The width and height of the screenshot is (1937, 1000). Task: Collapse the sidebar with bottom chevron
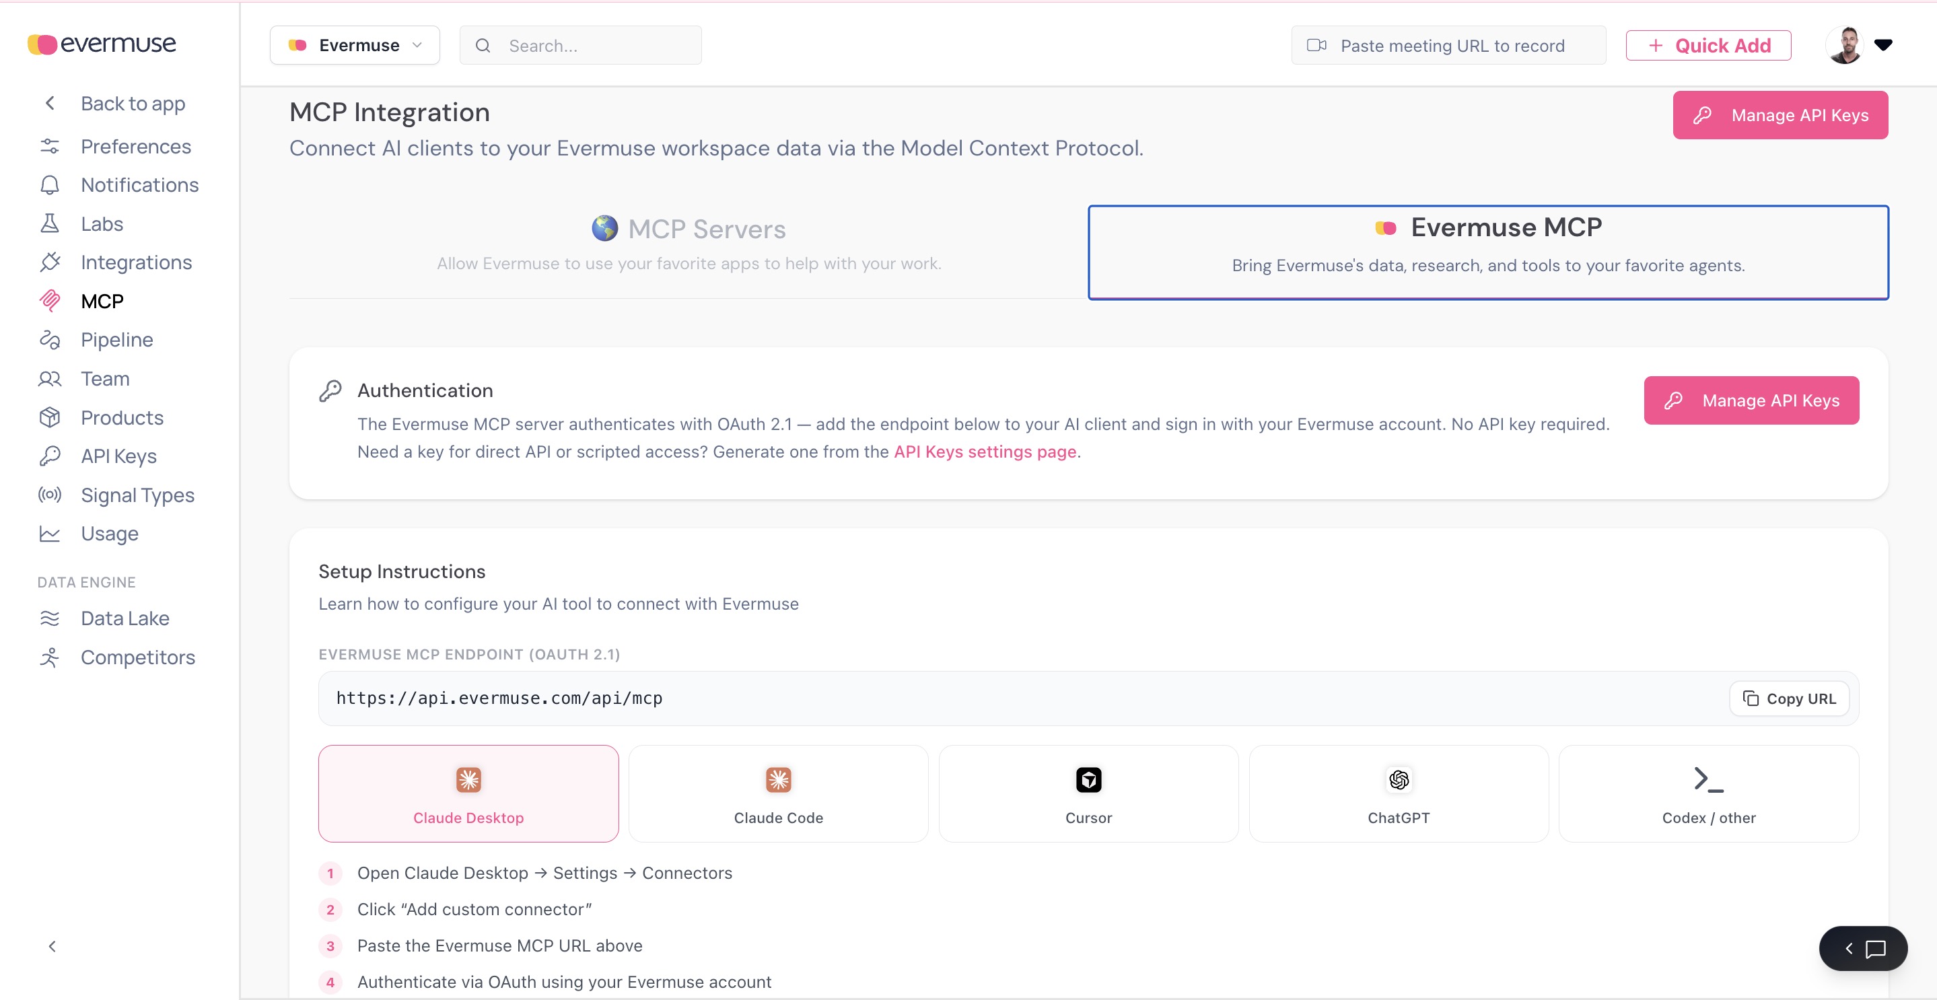[x=52, y=947]
